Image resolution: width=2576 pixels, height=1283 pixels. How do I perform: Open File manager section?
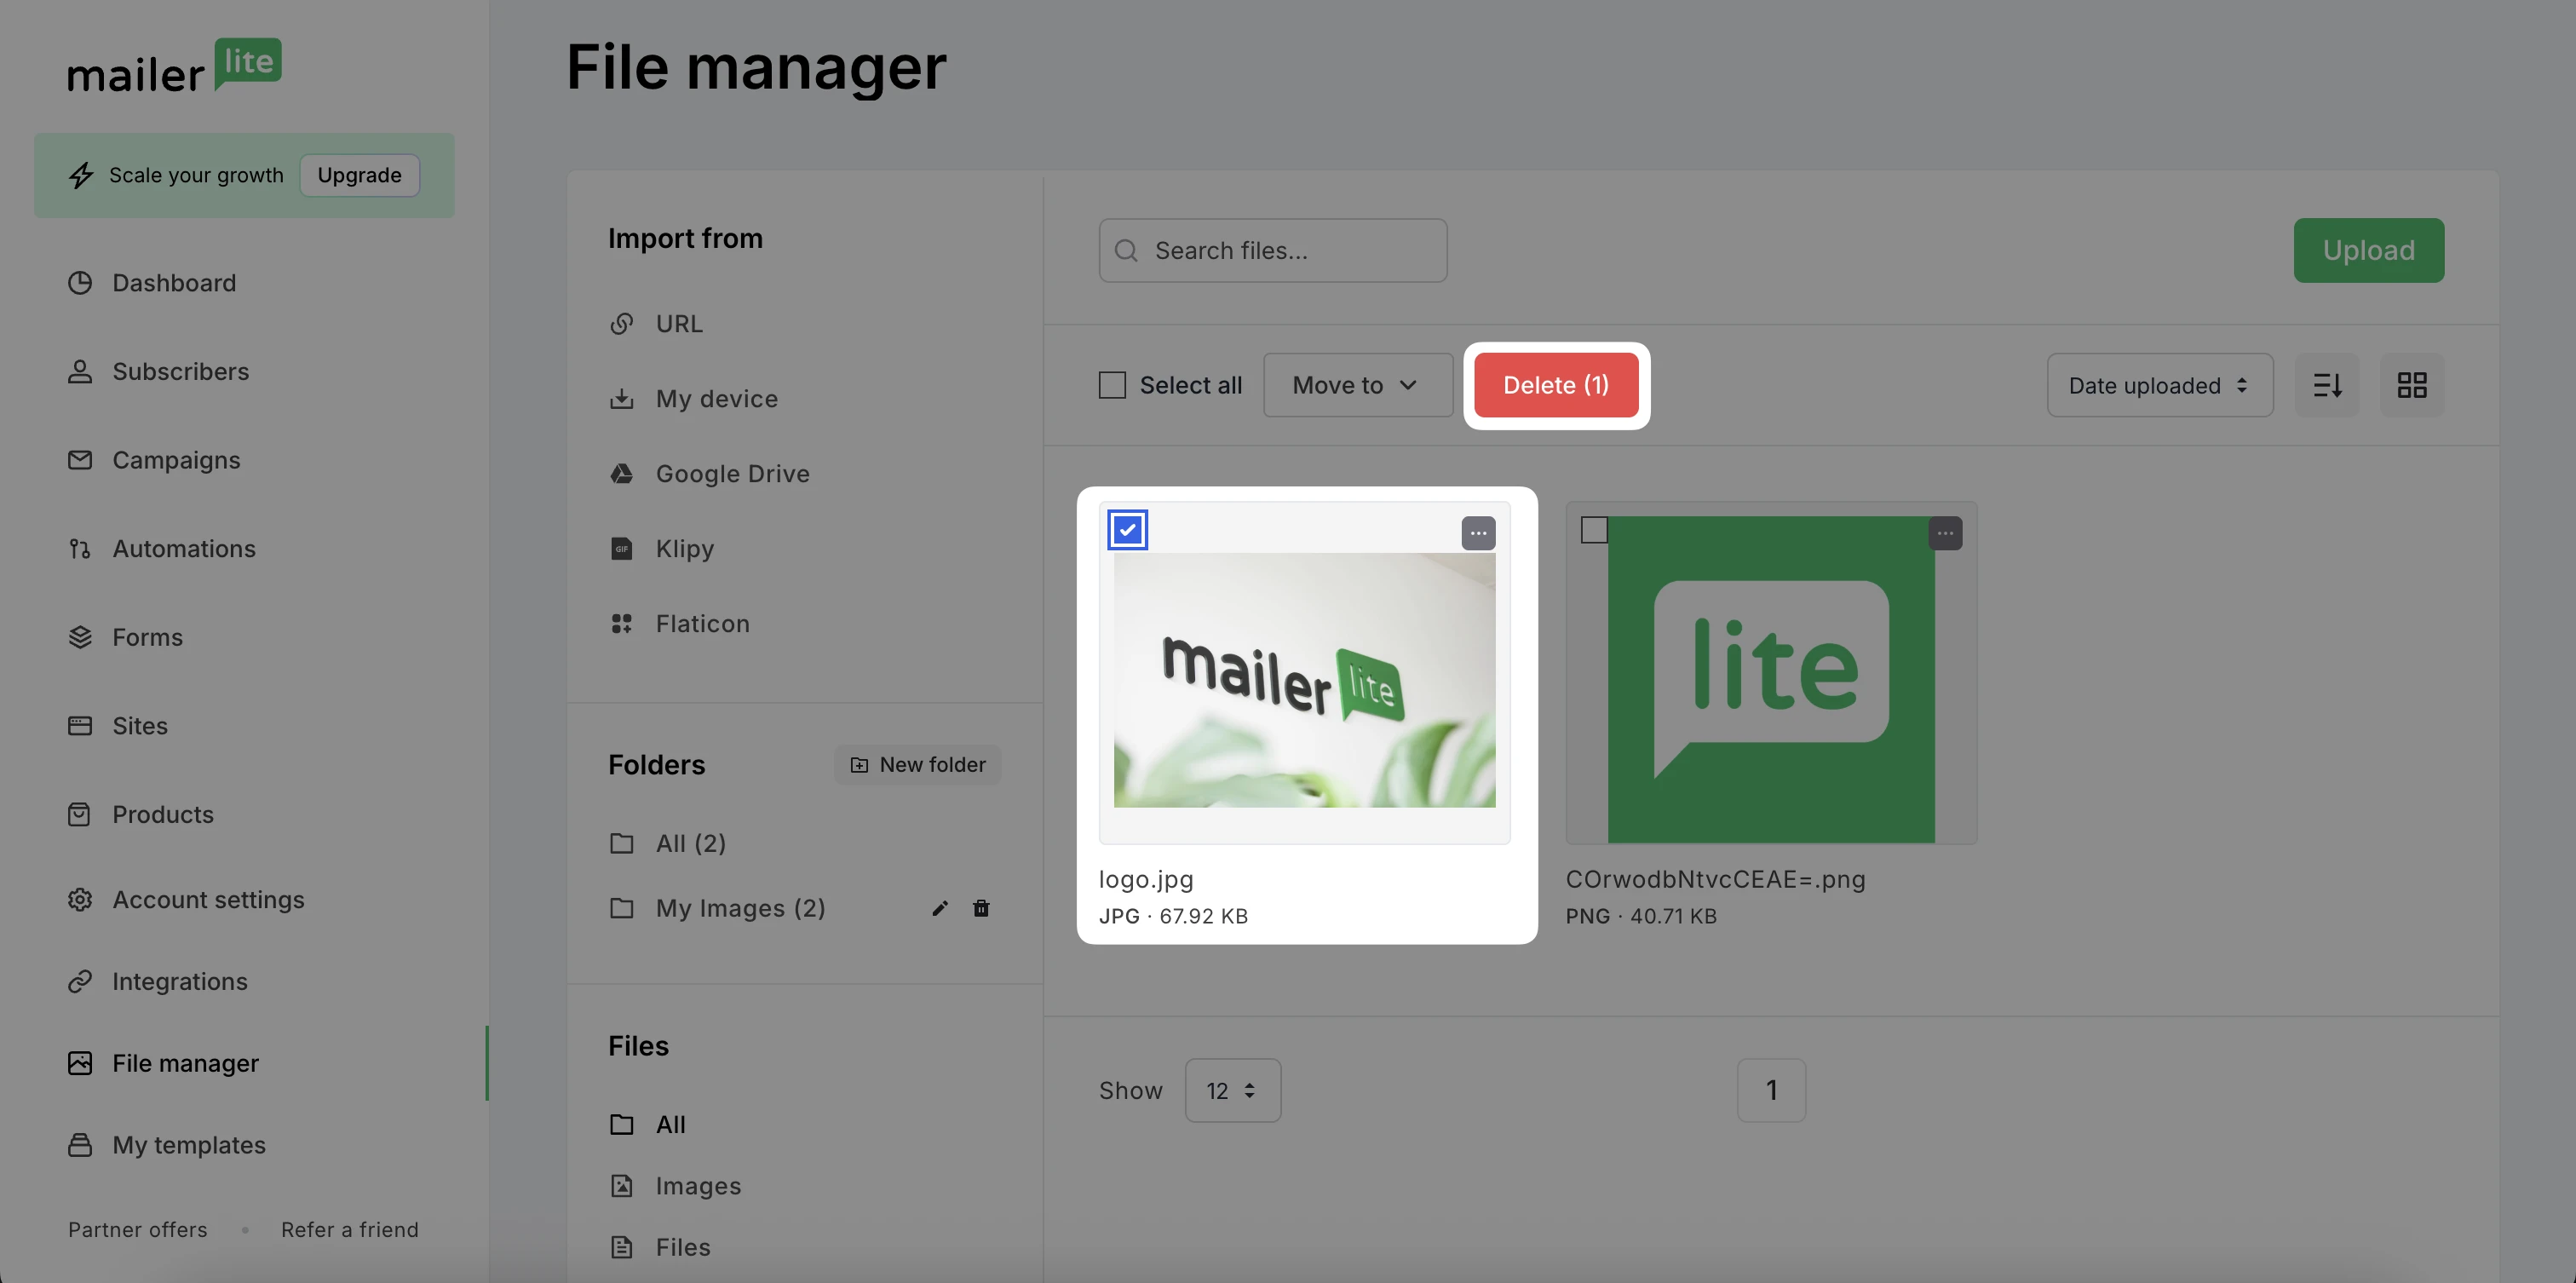[185, 1063]
